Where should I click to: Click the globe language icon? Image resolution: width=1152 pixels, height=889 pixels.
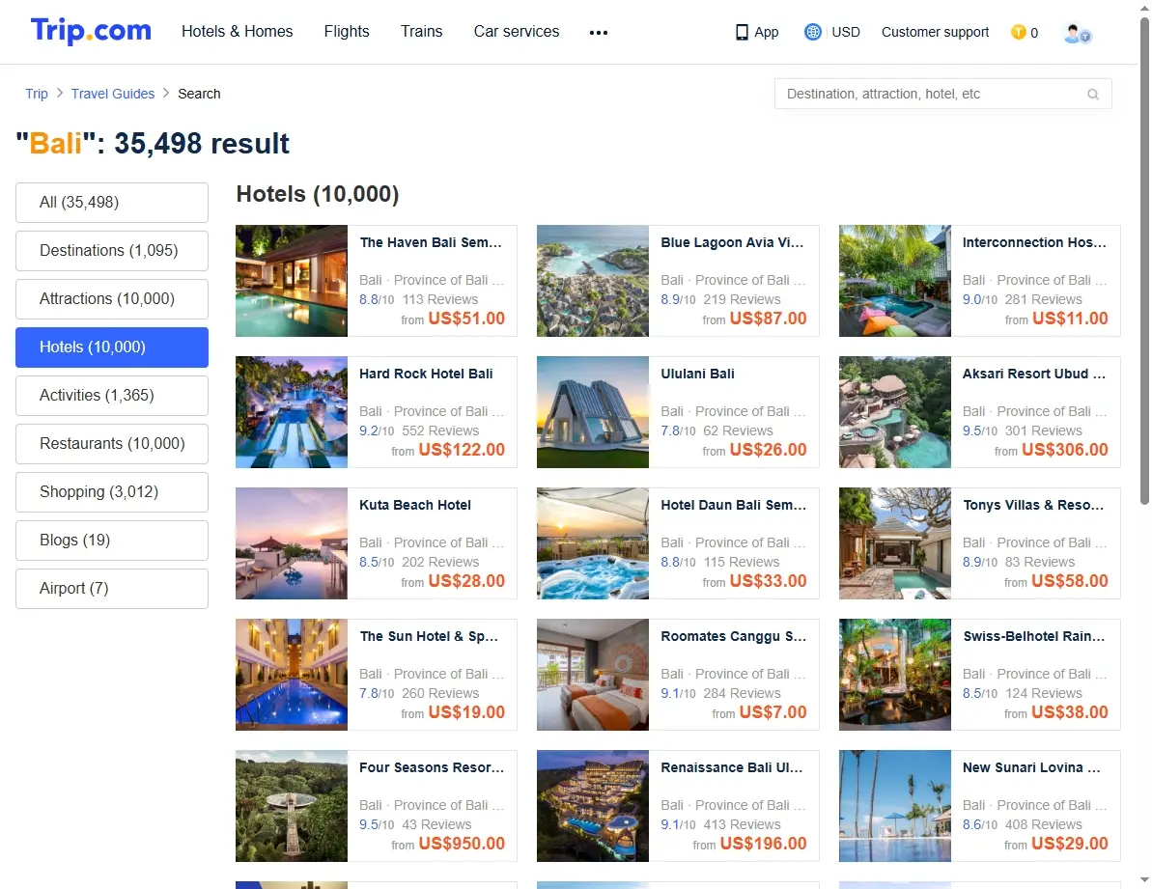(812, 32)
